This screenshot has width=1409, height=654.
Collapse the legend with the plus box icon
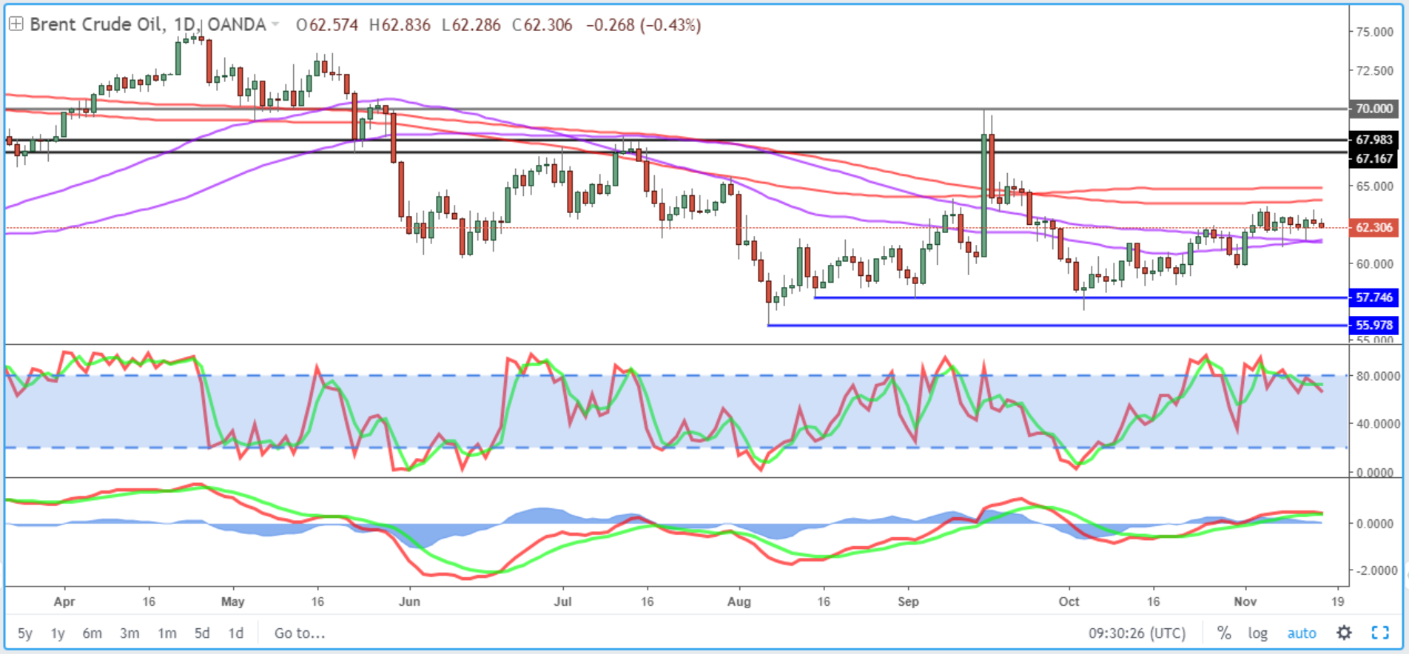(16, 24)
